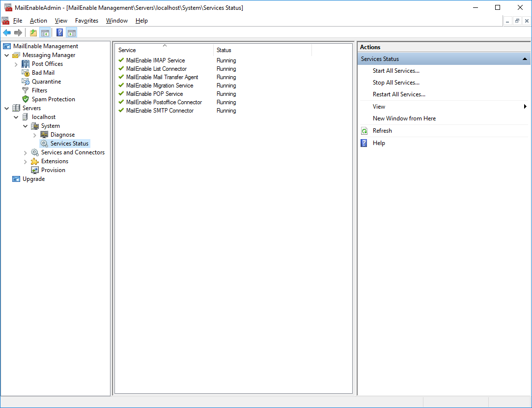Select the Diagnose icon under System
Viewport: 532px width, 408px height.
(x=44, y=134)
